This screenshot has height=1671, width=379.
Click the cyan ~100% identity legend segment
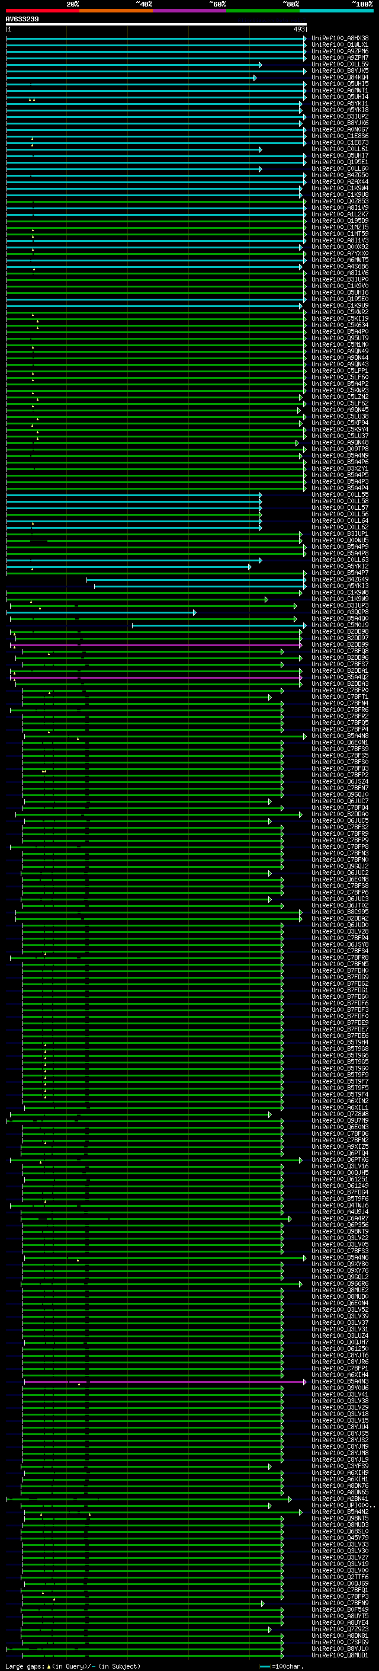(x=336, y=11)
